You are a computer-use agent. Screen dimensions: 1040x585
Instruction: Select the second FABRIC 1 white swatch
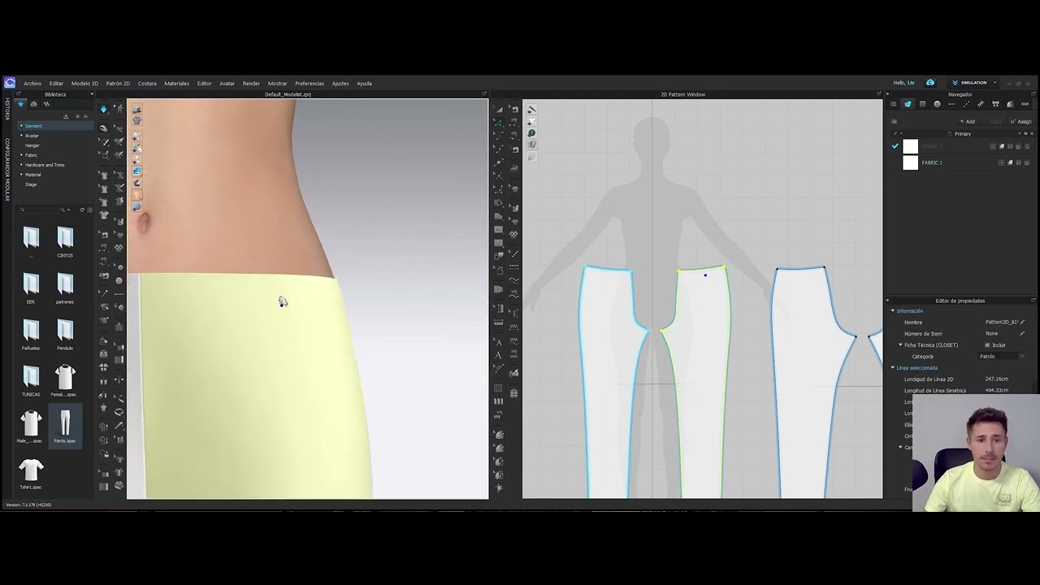[910, 162]
